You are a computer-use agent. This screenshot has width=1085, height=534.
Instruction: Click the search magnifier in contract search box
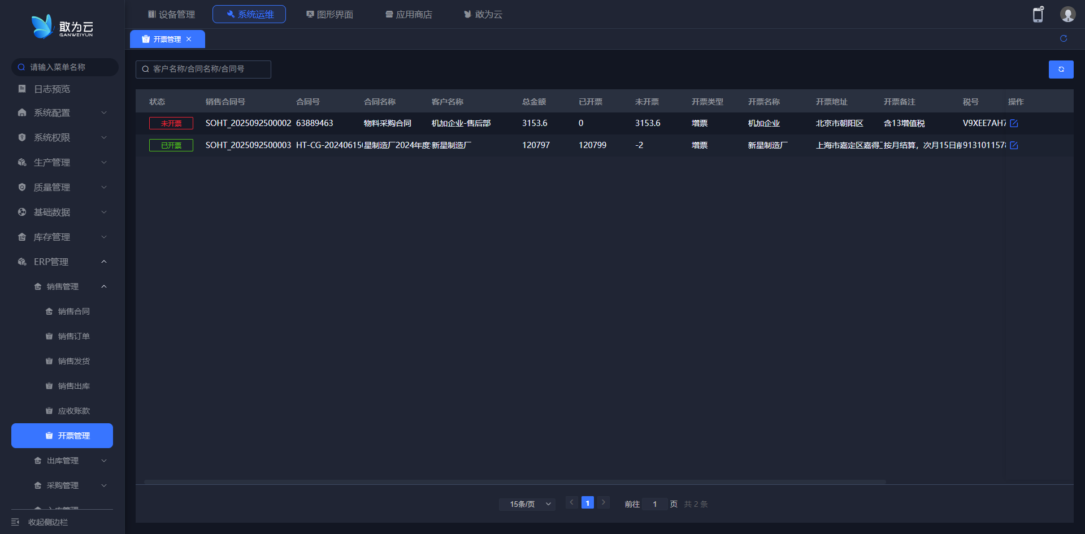tap(145, 69)
